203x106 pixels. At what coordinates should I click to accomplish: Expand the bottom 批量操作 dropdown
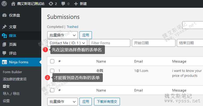62,102
